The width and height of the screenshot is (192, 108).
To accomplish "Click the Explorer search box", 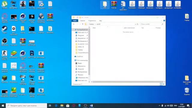I will coord(152,24).
